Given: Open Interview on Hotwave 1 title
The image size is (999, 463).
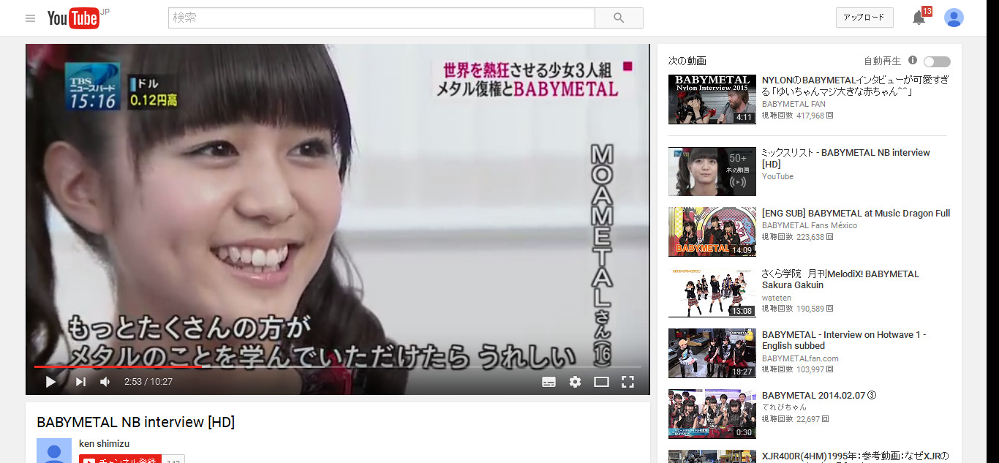Looking at the screenshot, I should tap(844, 340).
